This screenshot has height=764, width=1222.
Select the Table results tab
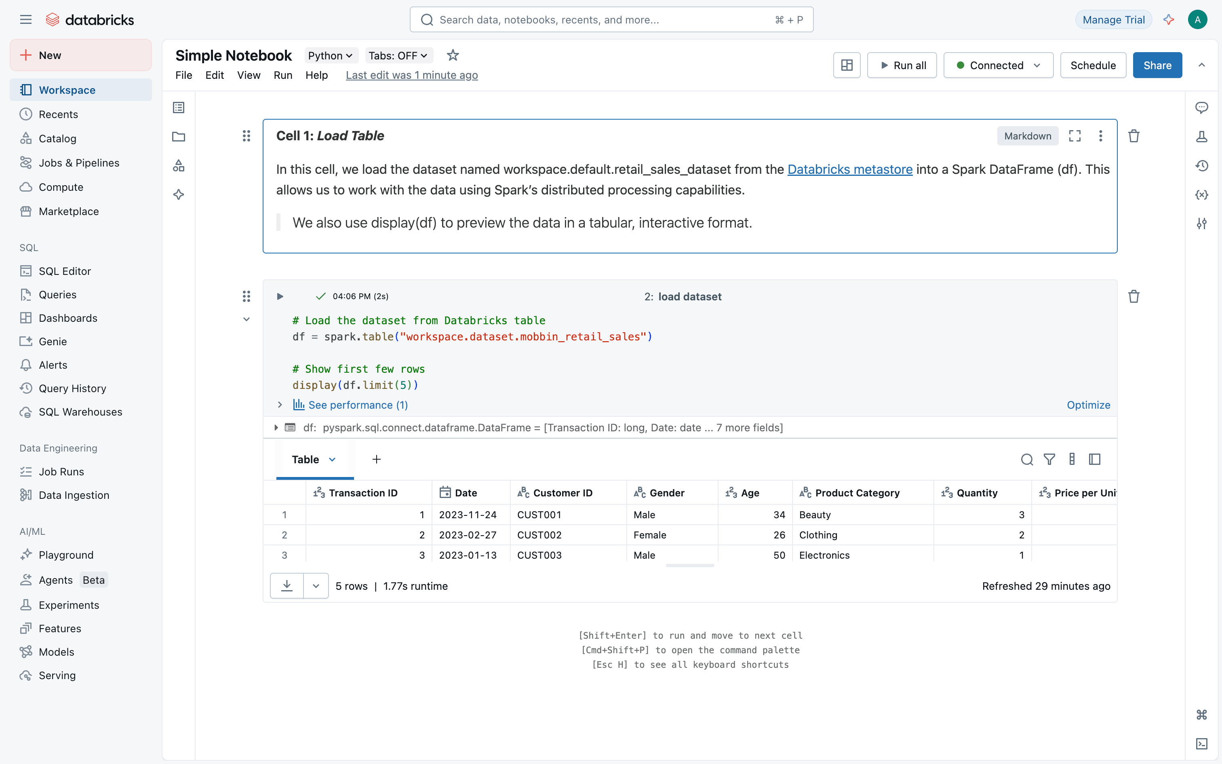(305, 459)
